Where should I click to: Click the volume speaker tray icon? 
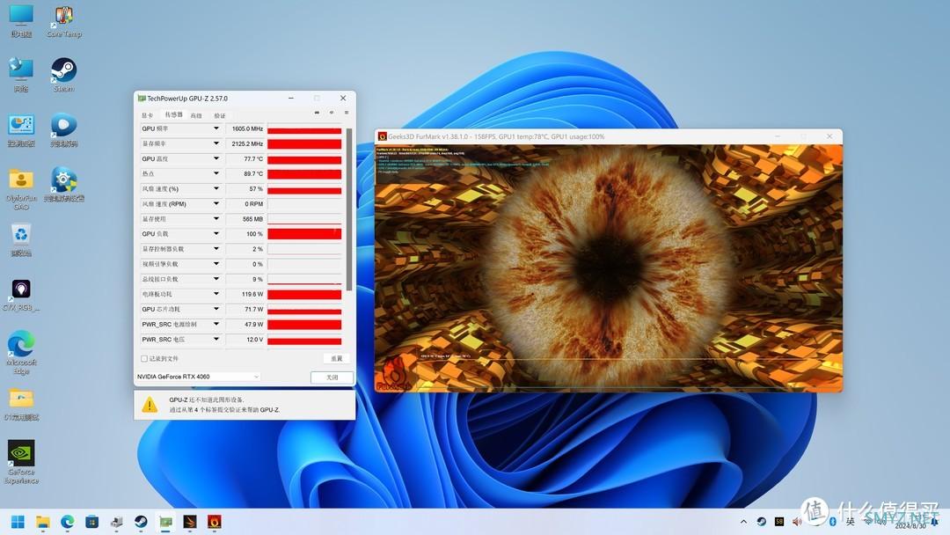click(797, 522)
